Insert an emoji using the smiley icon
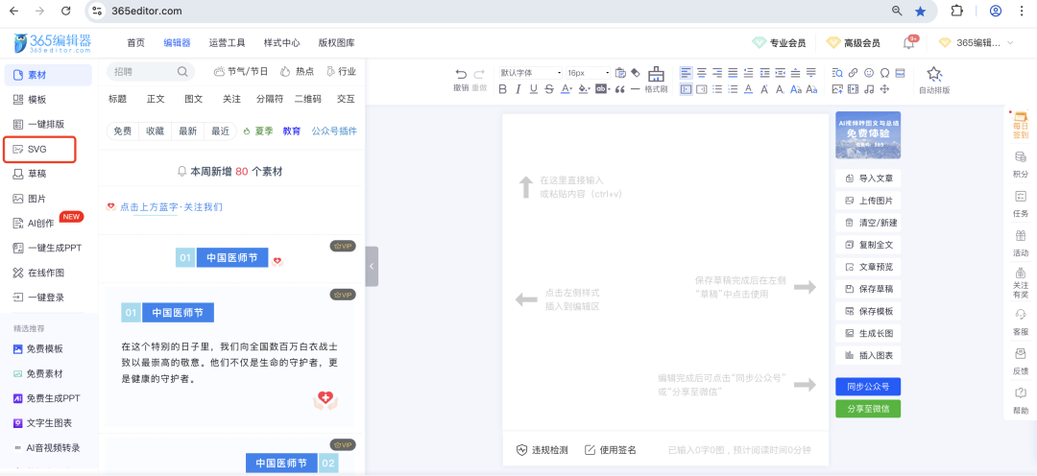The height and width of the screenshot is (476, 1037). (869, 73)
